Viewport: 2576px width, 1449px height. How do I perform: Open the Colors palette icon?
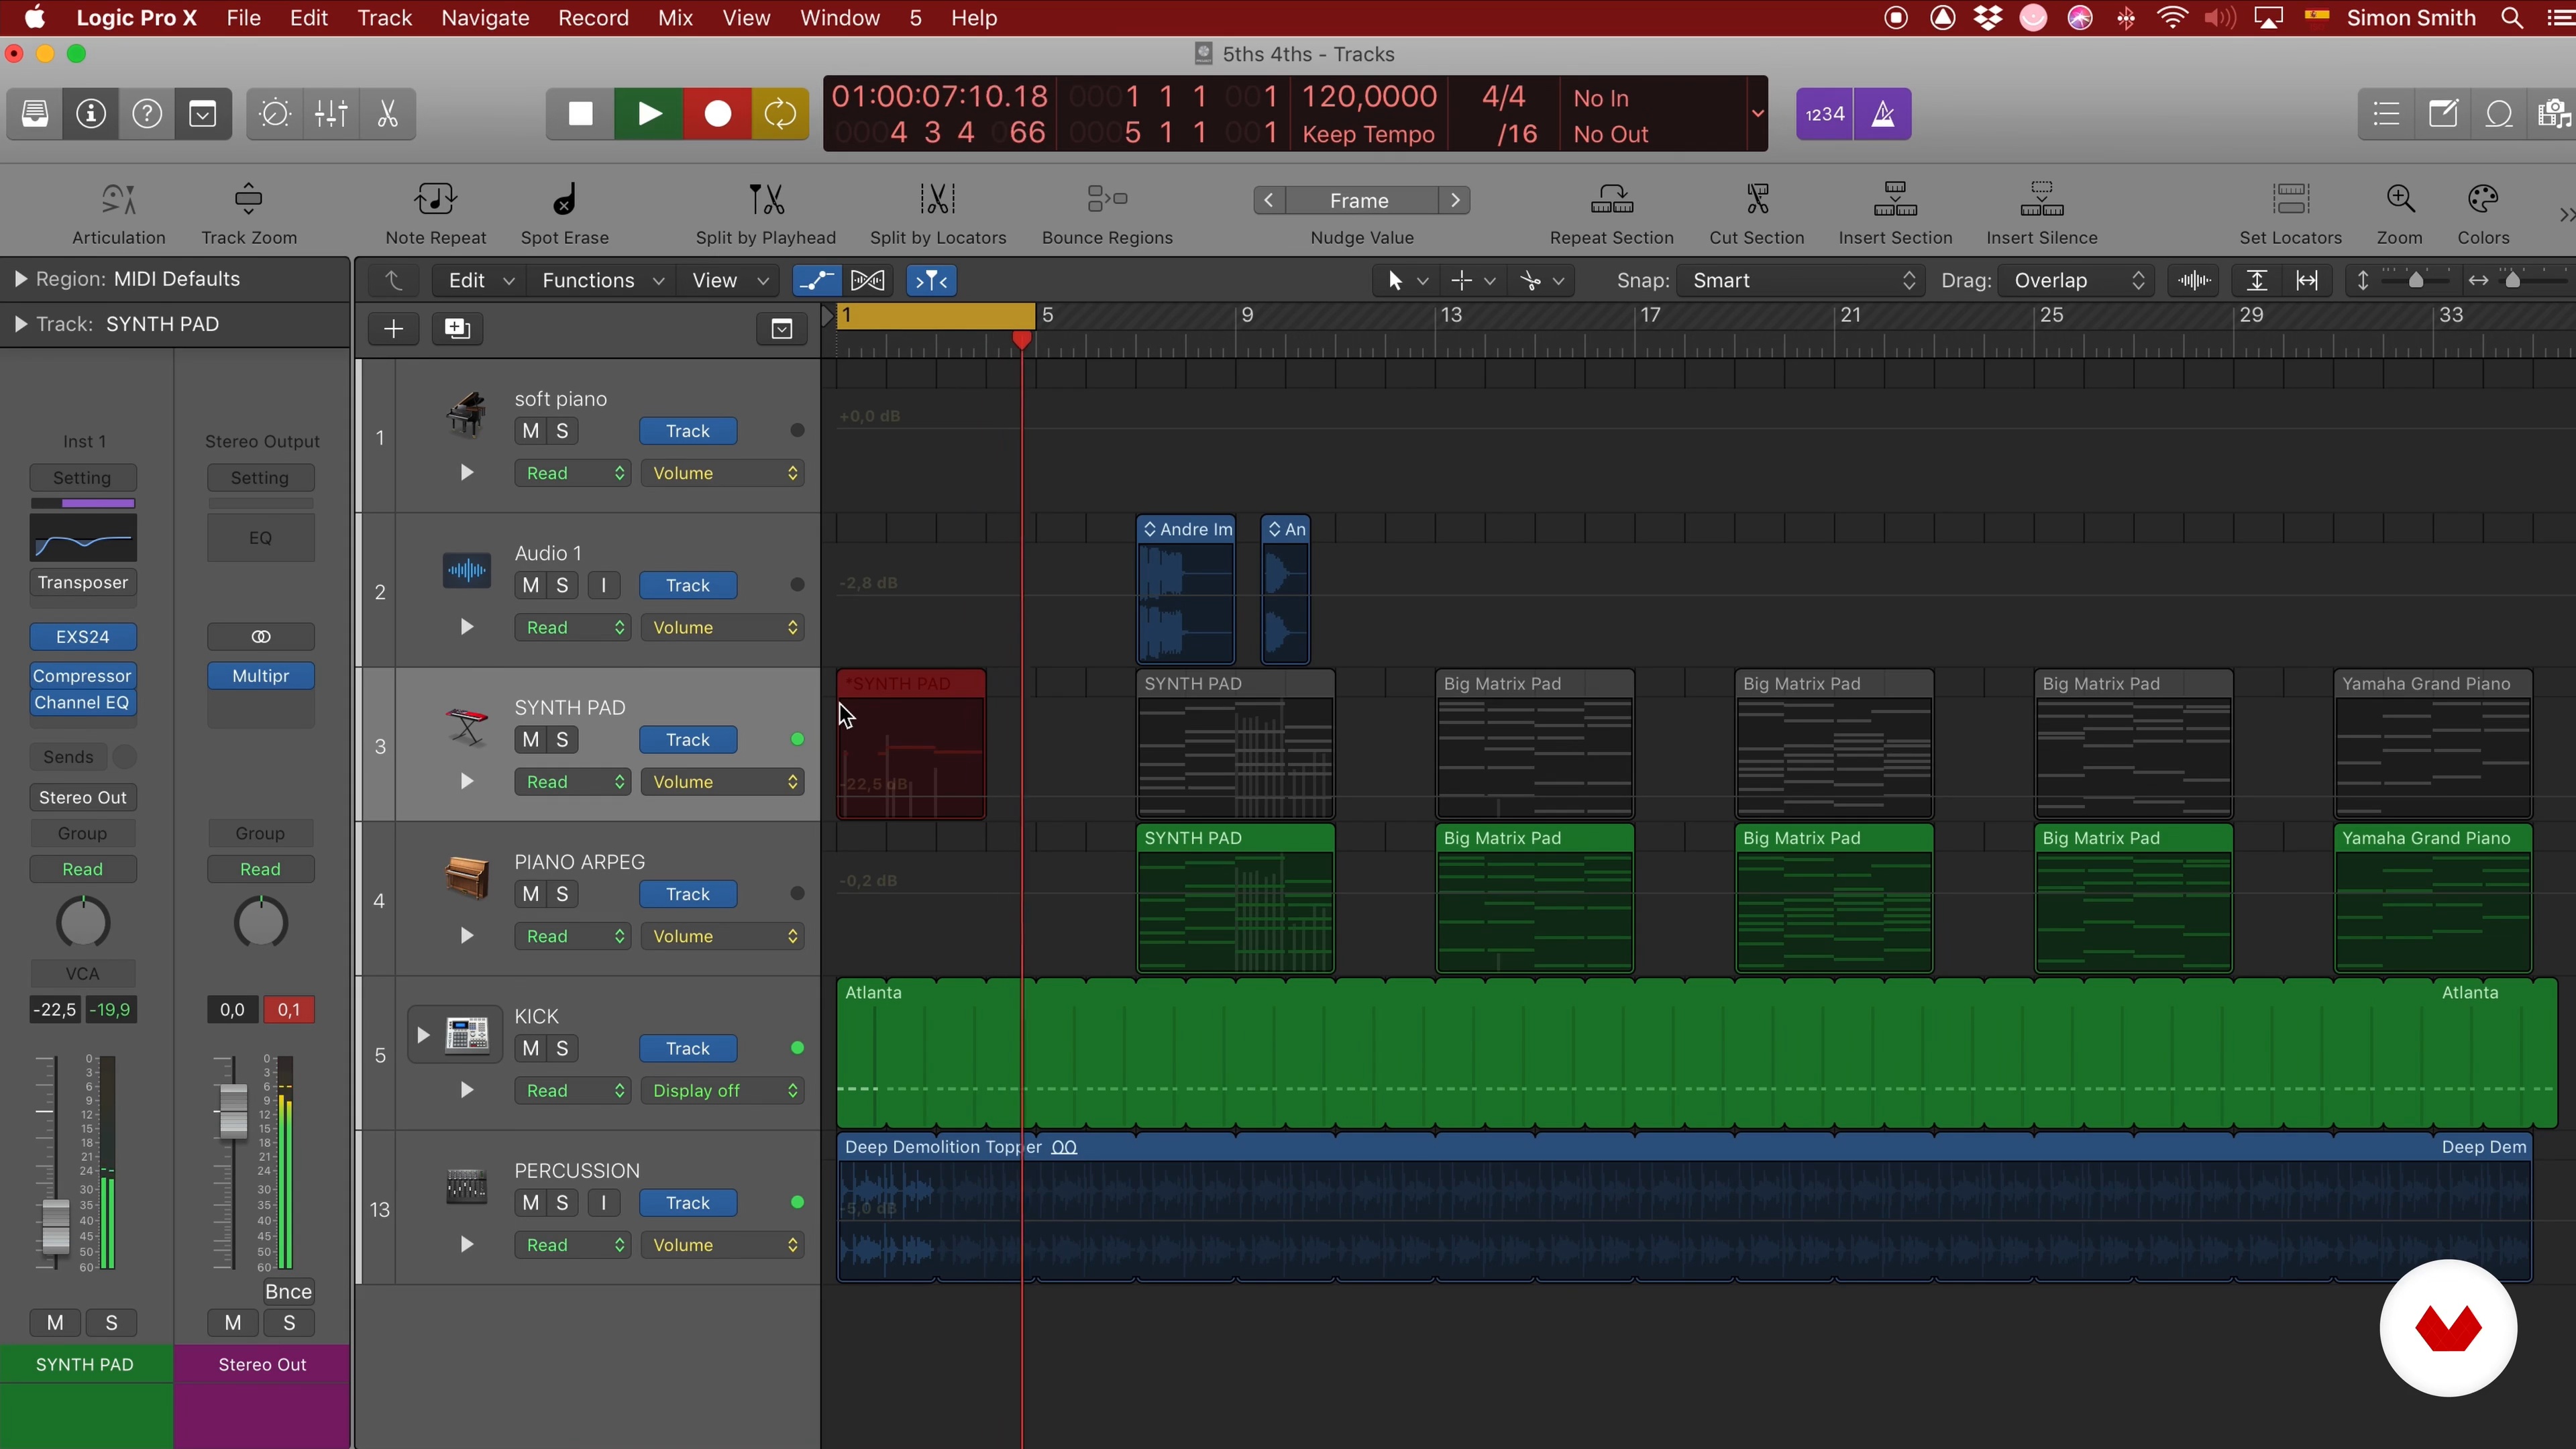2483,200
